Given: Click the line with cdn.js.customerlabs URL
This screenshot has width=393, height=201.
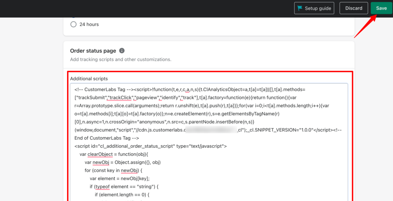Looking at the screenshot, I should pyautogui.click(x=208, y=130).
